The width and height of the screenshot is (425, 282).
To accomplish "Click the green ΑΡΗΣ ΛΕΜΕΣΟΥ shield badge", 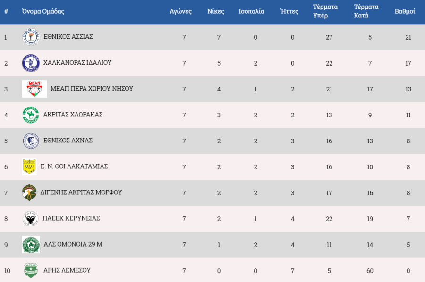I will [31, 270].
